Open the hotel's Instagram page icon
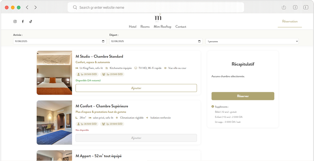 tap(15, 22)
